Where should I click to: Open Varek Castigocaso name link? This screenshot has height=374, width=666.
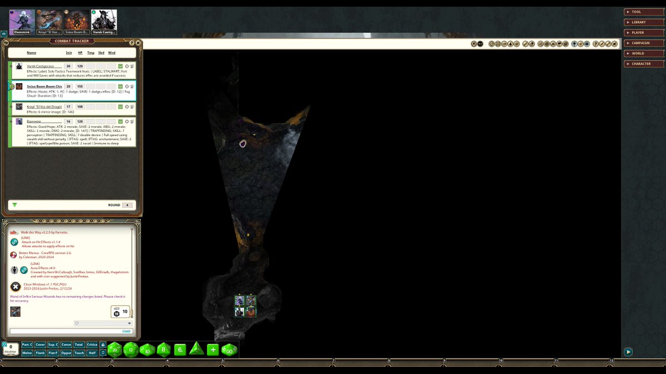coord(44,66)
